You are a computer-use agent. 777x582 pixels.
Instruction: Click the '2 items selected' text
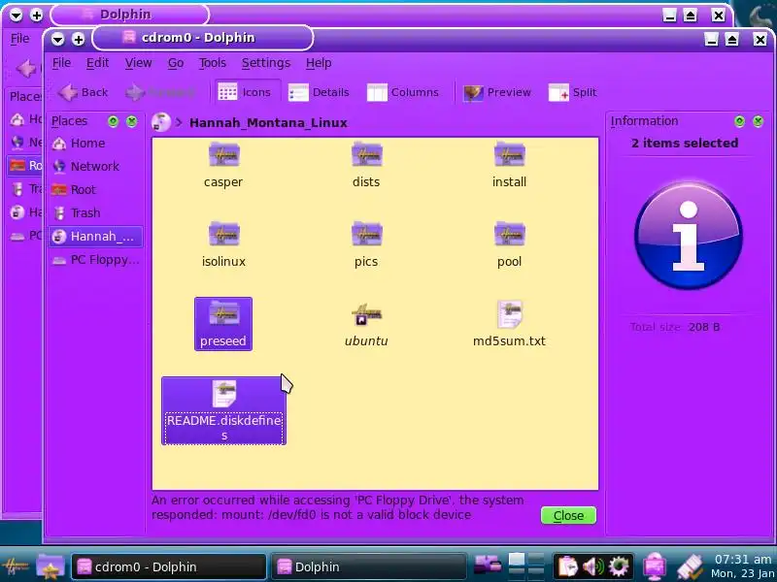685,143
